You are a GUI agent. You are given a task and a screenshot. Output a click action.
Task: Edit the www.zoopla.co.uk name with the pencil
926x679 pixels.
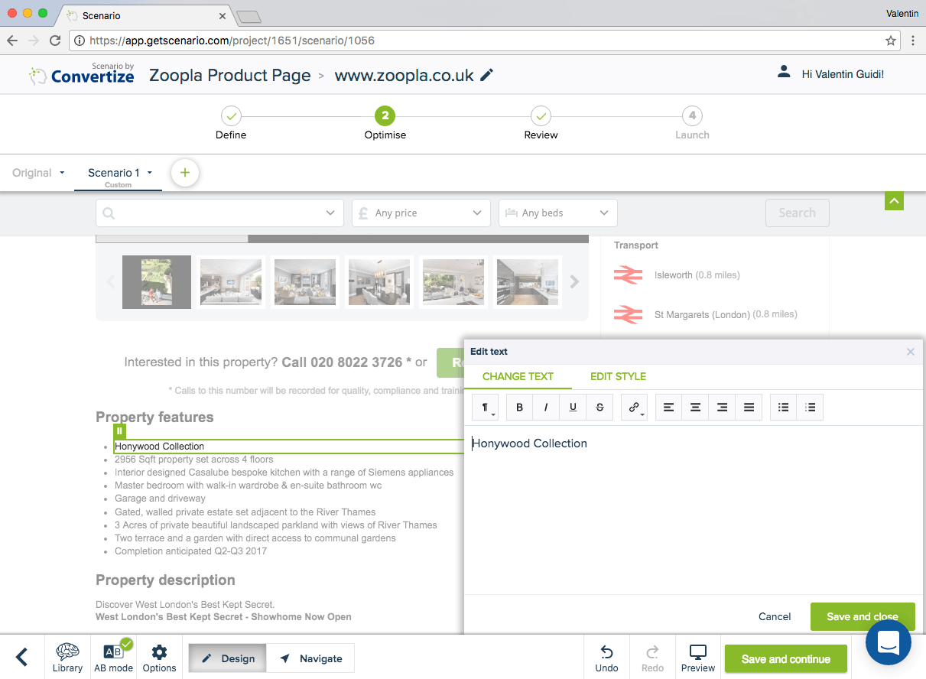click(x=487, y=75)
